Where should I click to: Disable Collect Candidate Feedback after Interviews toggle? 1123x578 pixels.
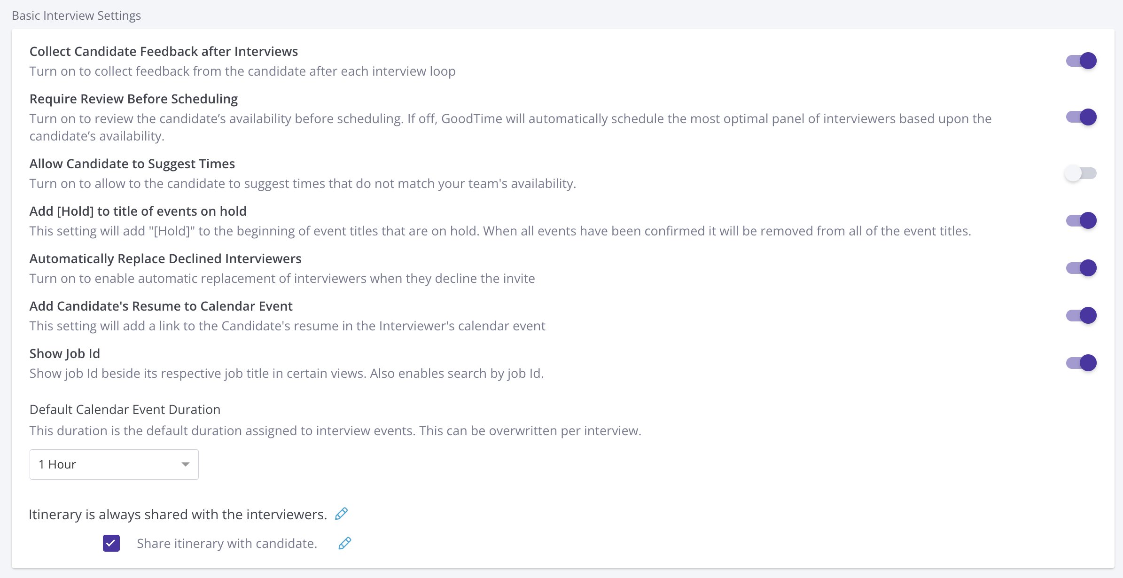click(x=1081, y=61)
